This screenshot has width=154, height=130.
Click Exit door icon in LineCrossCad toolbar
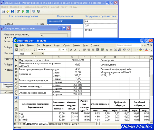tap(38, 11)
